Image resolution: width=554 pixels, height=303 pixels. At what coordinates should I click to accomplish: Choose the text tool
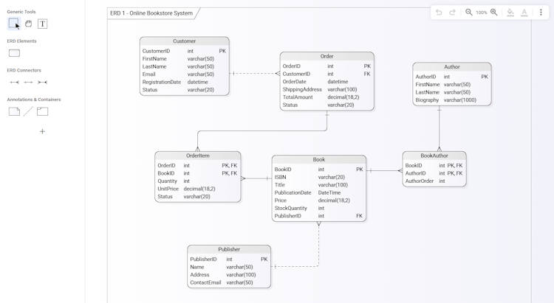pos(42,24)
